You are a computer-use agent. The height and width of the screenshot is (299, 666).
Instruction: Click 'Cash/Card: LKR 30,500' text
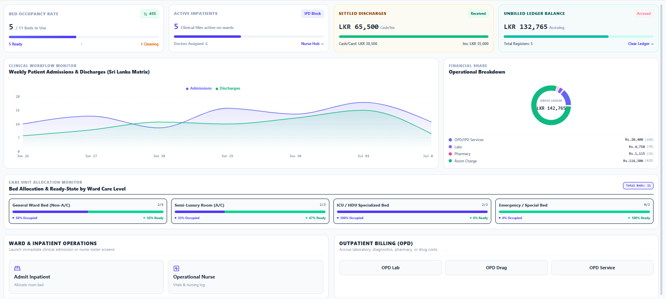coord(358,44)
